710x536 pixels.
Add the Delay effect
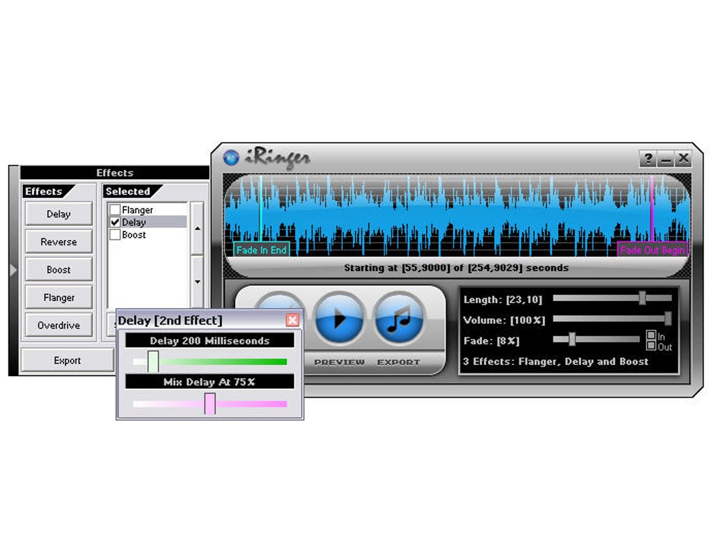pos(59,214)
